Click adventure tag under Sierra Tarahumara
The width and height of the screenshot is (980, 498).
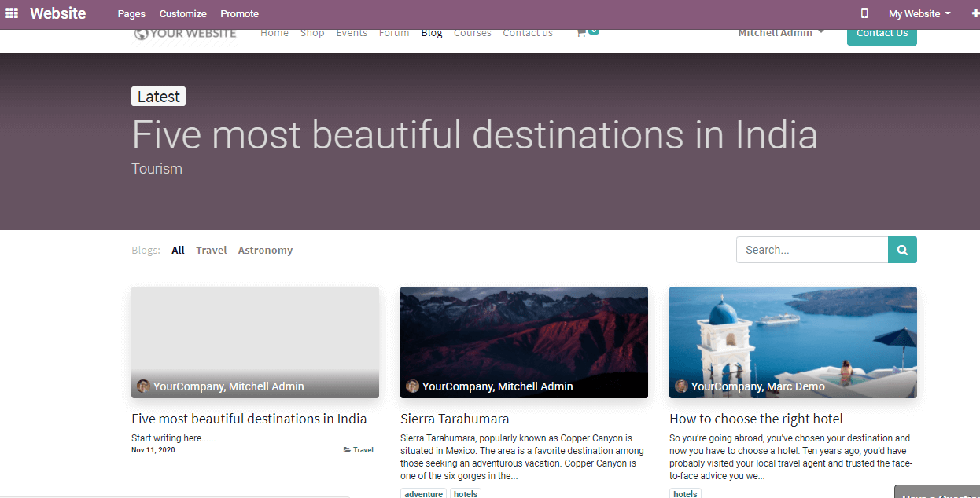coord(424,493)
